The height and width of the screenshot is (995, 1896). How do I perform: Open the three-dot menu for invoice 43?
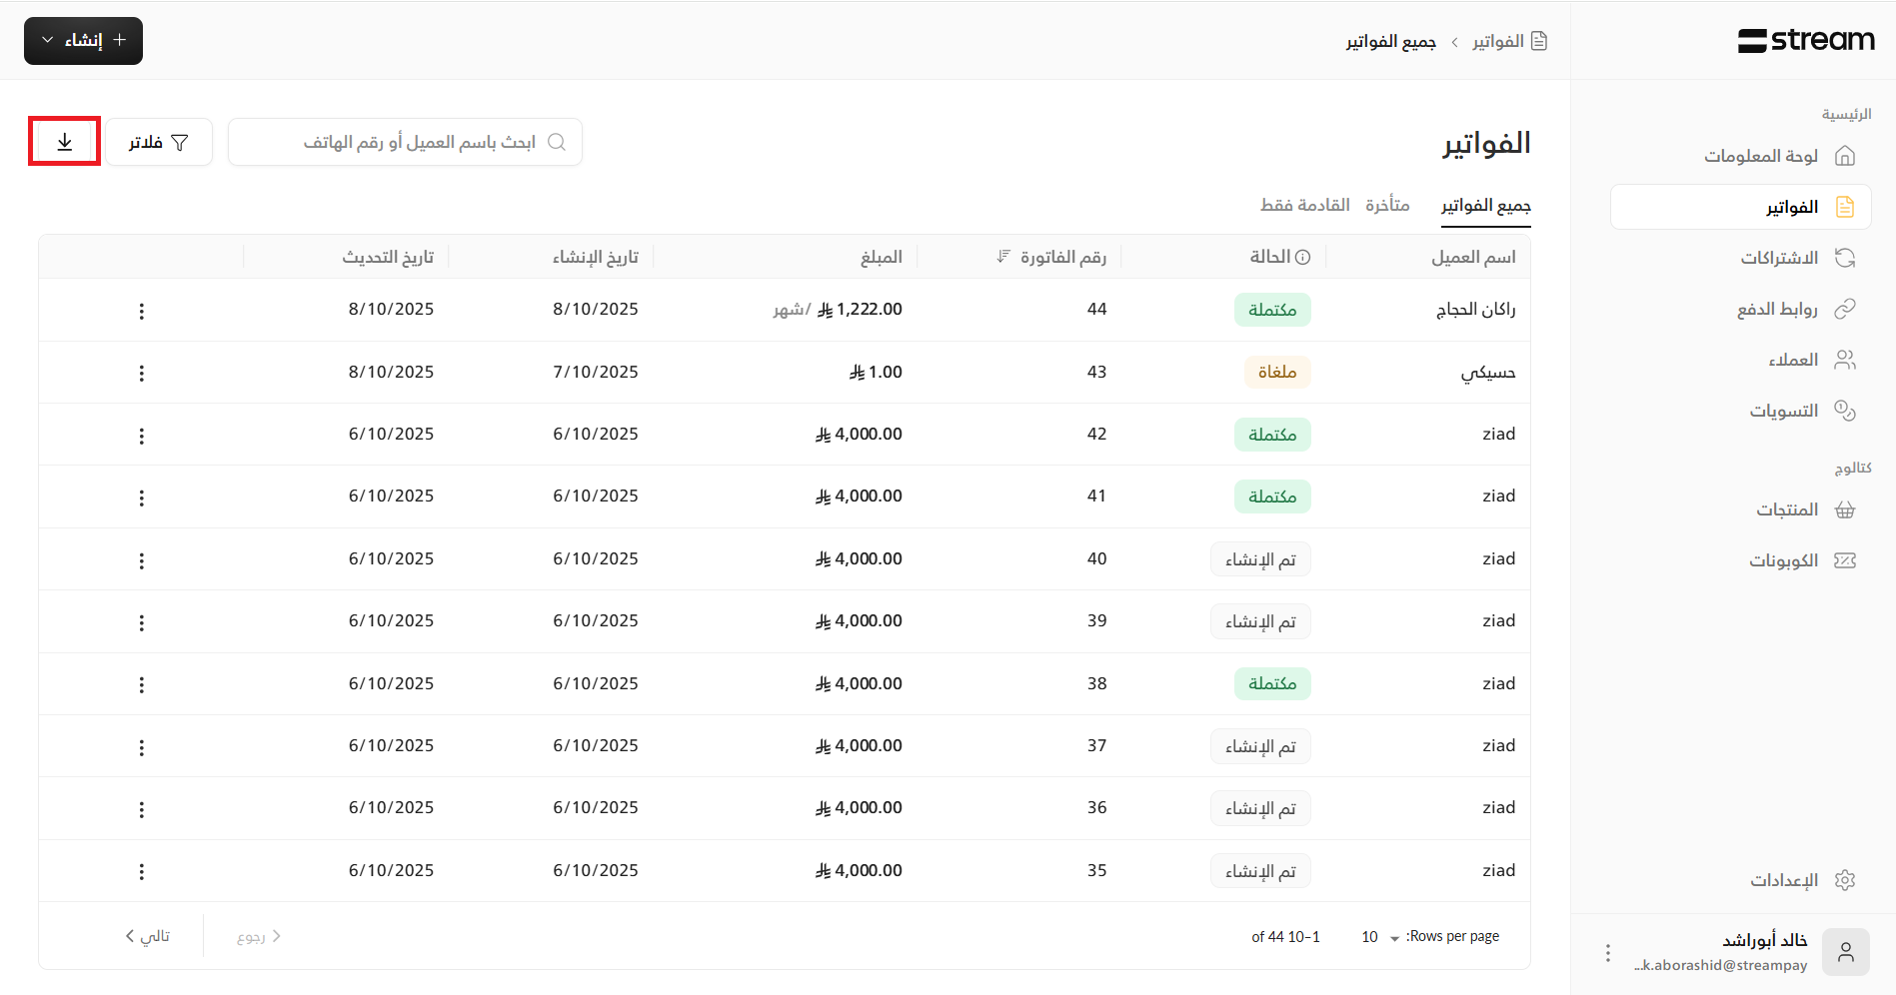[142, 373]
